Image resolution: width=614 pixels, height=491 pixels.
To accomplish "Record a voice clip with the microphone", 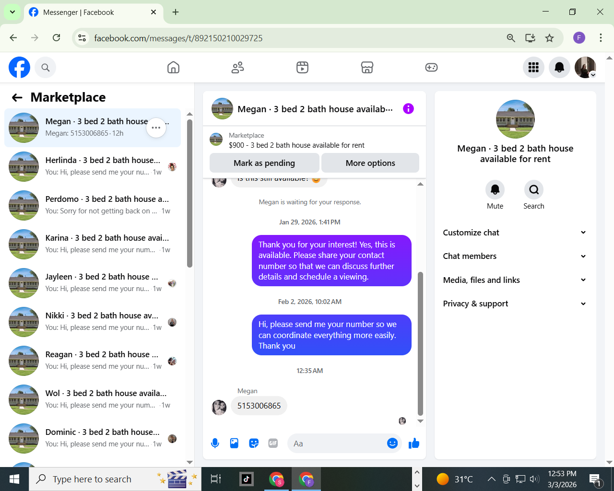I will tap(215, 444).
